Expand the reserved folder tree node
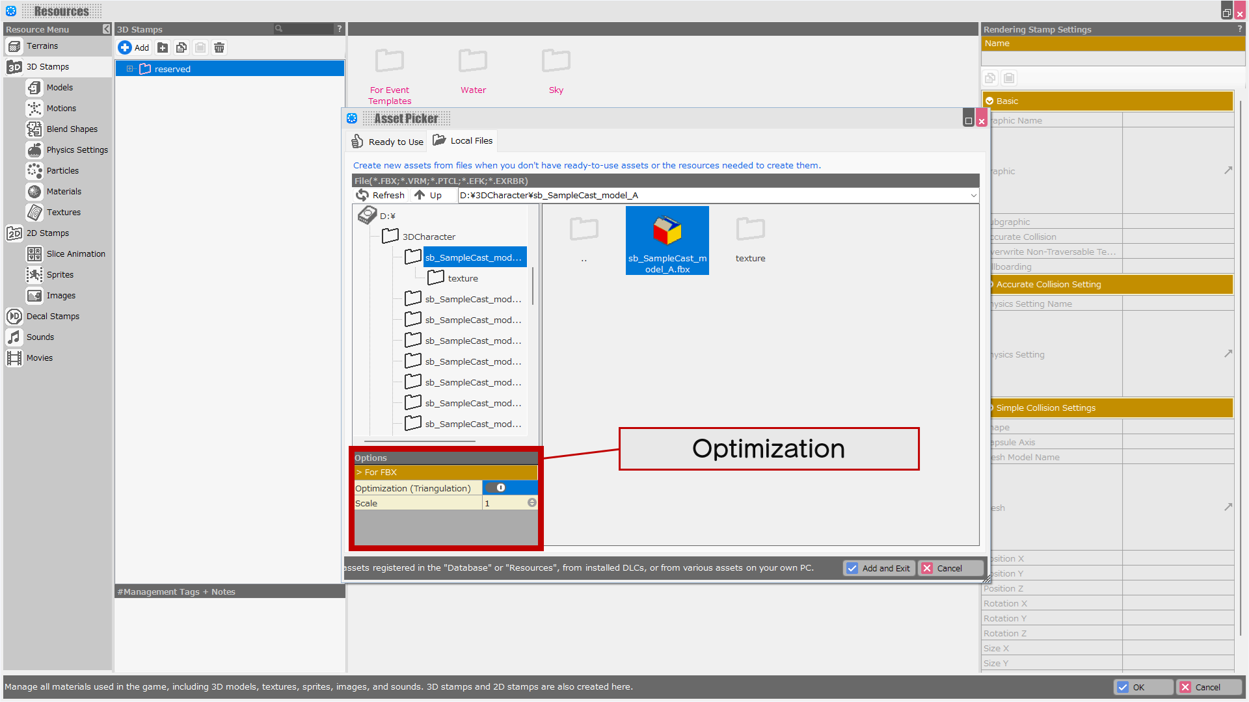The width and height of the screenshot is (1249, 702). pyautogui.click(x=130, y=69)
